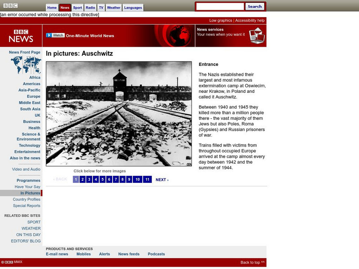The height and width of the screenshot is (269, 359).
Task: Open the Radio tab
Action: tap(91, 8)
